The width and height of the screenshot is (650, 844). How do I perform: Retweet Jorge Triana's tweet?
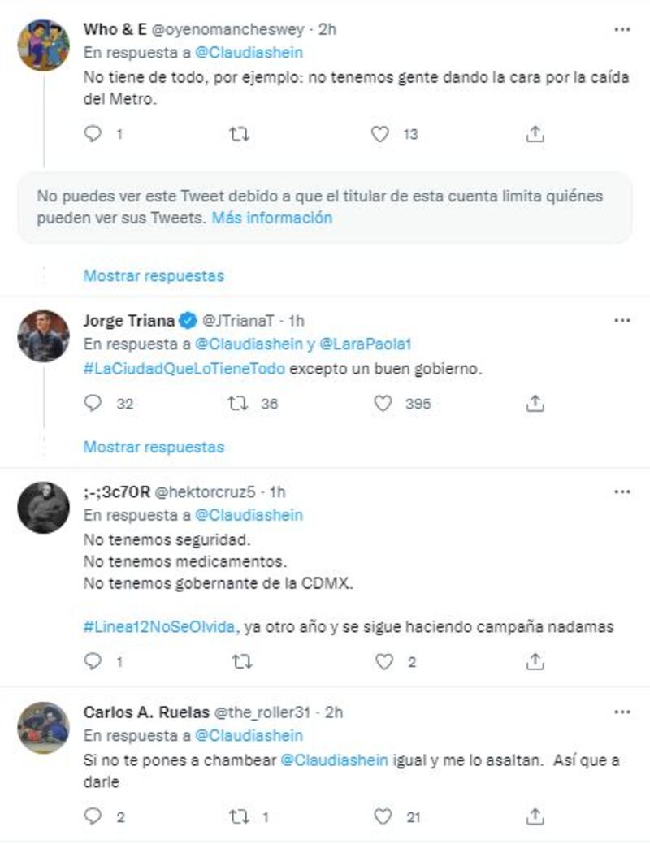tap(239, 403)
